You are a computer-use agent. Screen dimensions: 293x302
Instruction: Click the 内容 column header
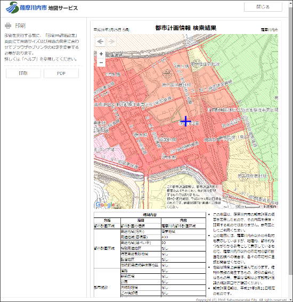(x=183, y=220)
